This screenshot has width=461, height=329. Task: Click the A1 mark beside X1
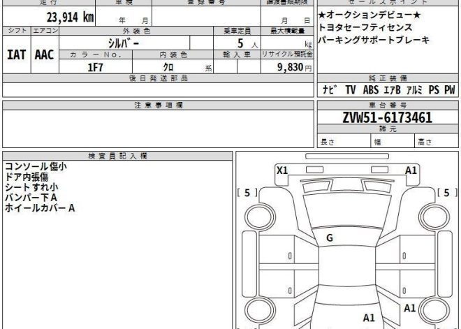point(411,170)
